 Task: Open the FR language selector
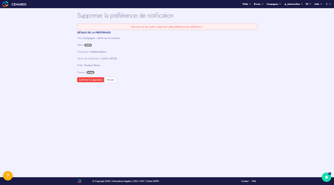click(x=308, y=4)
